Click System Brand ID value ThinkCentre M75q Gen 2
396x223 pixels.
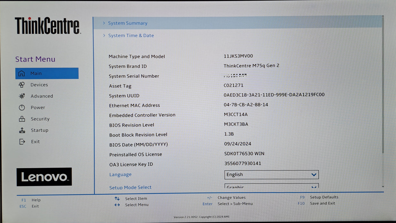pos(252,66)
